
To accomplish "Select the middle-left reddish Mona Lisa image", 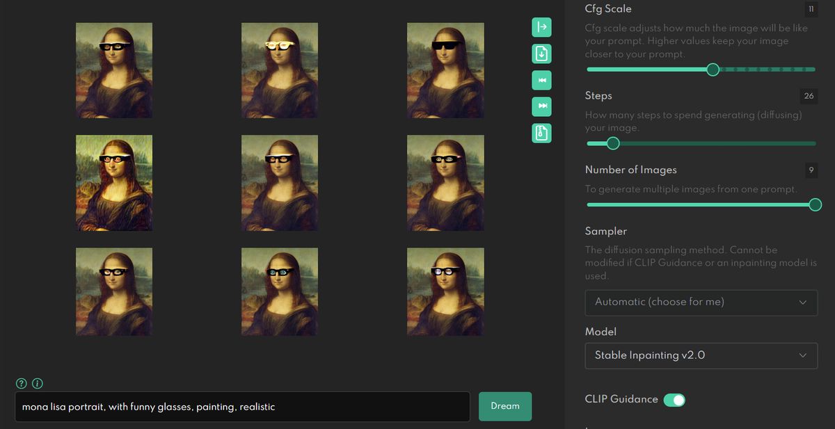I will [114, 183].
